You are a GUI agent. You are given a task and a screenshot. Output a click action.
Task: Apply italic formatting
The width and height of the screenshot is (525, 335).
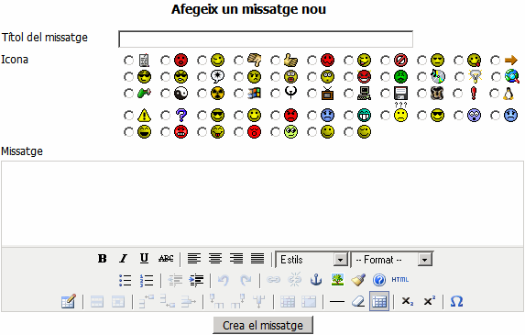[123, 259]
